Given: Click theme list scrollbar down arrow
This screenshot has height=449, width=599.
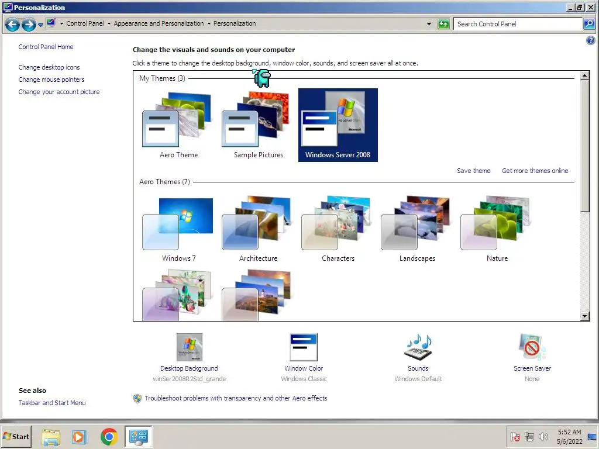Looking at the screenshot, I should pos(584,316).
